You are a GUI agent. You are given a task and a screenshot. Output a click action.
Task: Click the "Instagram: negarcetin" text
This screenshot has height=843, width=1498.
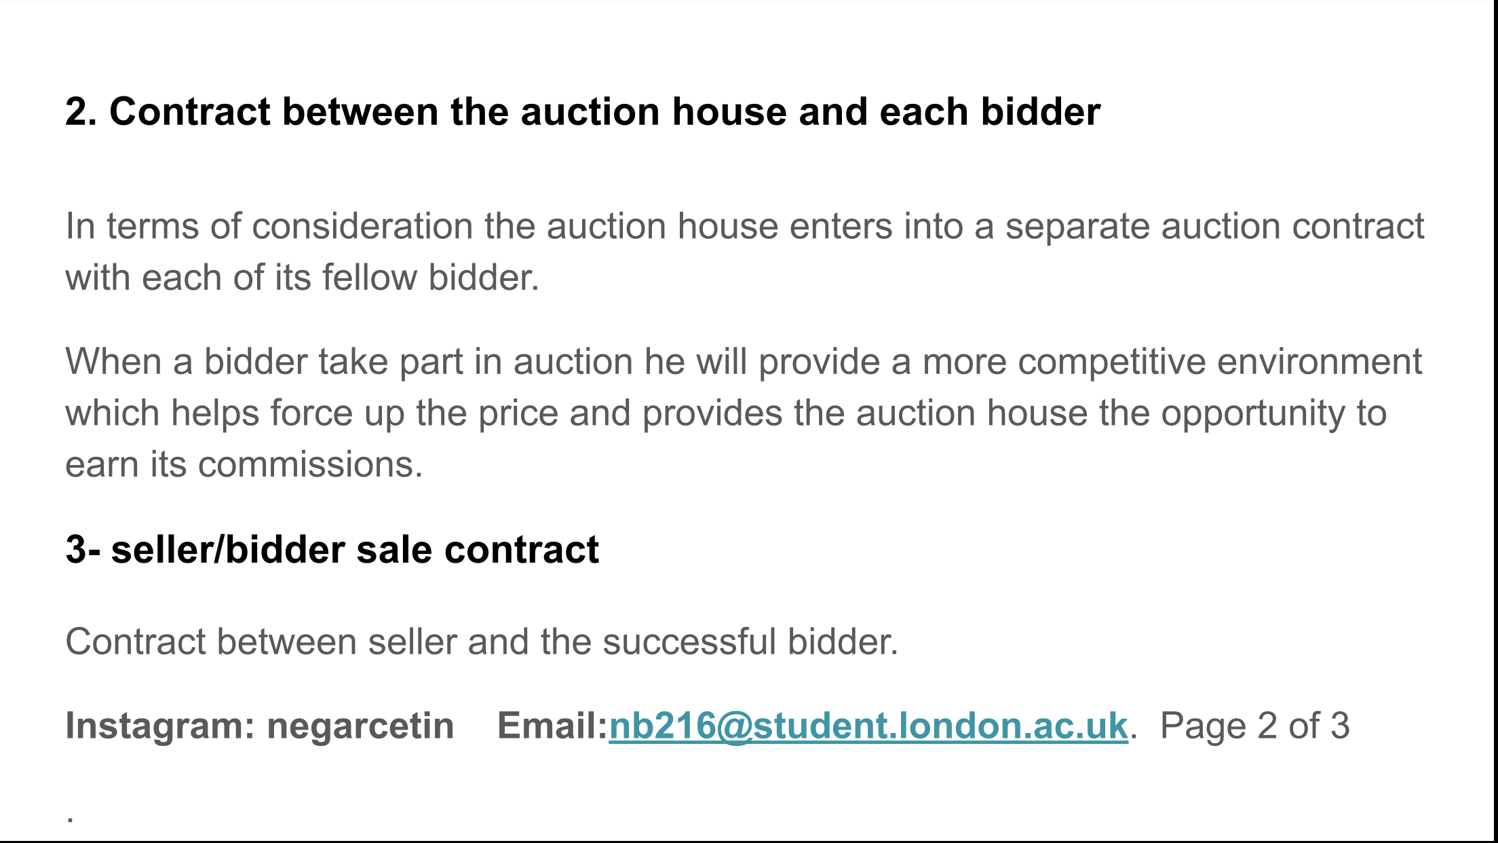pos(260,726)
